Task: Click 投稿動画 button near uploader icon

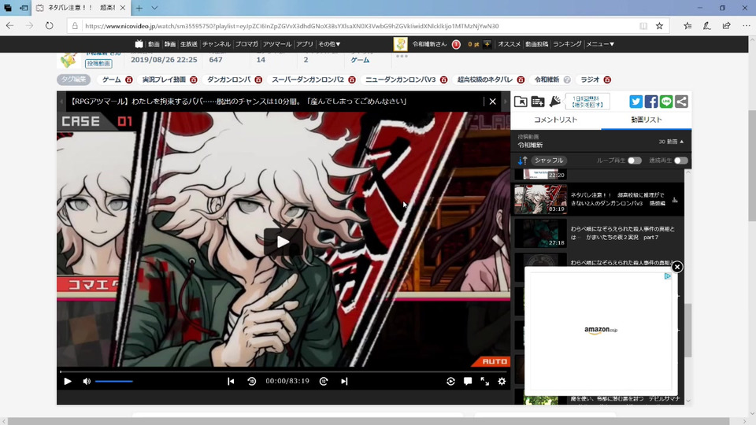Action: 98,63
